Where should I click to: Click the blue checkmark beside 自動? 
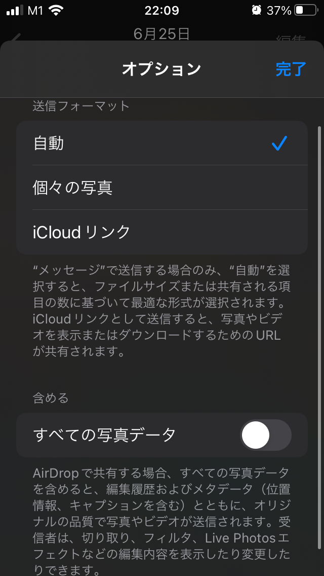click(279, 143)
